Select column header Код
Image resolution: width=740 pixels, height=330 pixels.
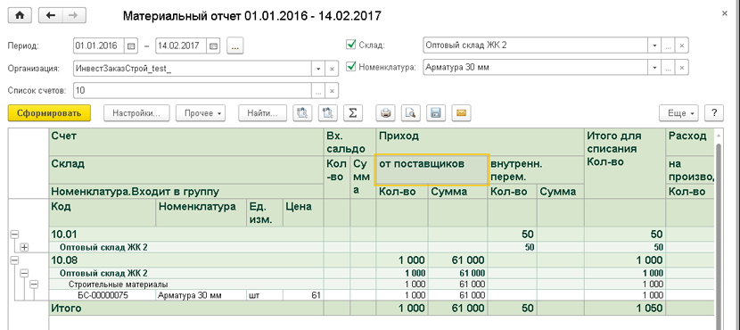[x=102, y=213]
